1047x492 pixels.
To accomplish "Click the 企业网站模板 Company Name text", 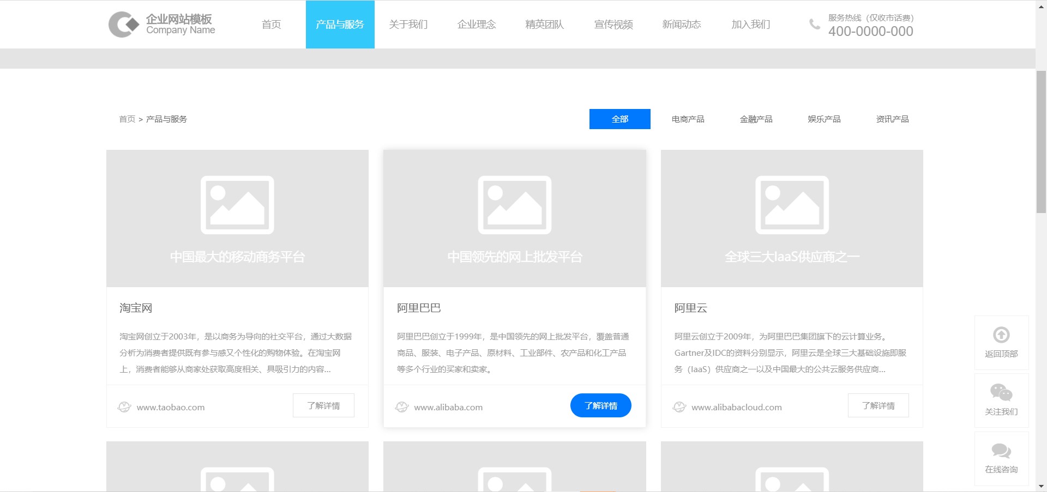I will point(180,25).
